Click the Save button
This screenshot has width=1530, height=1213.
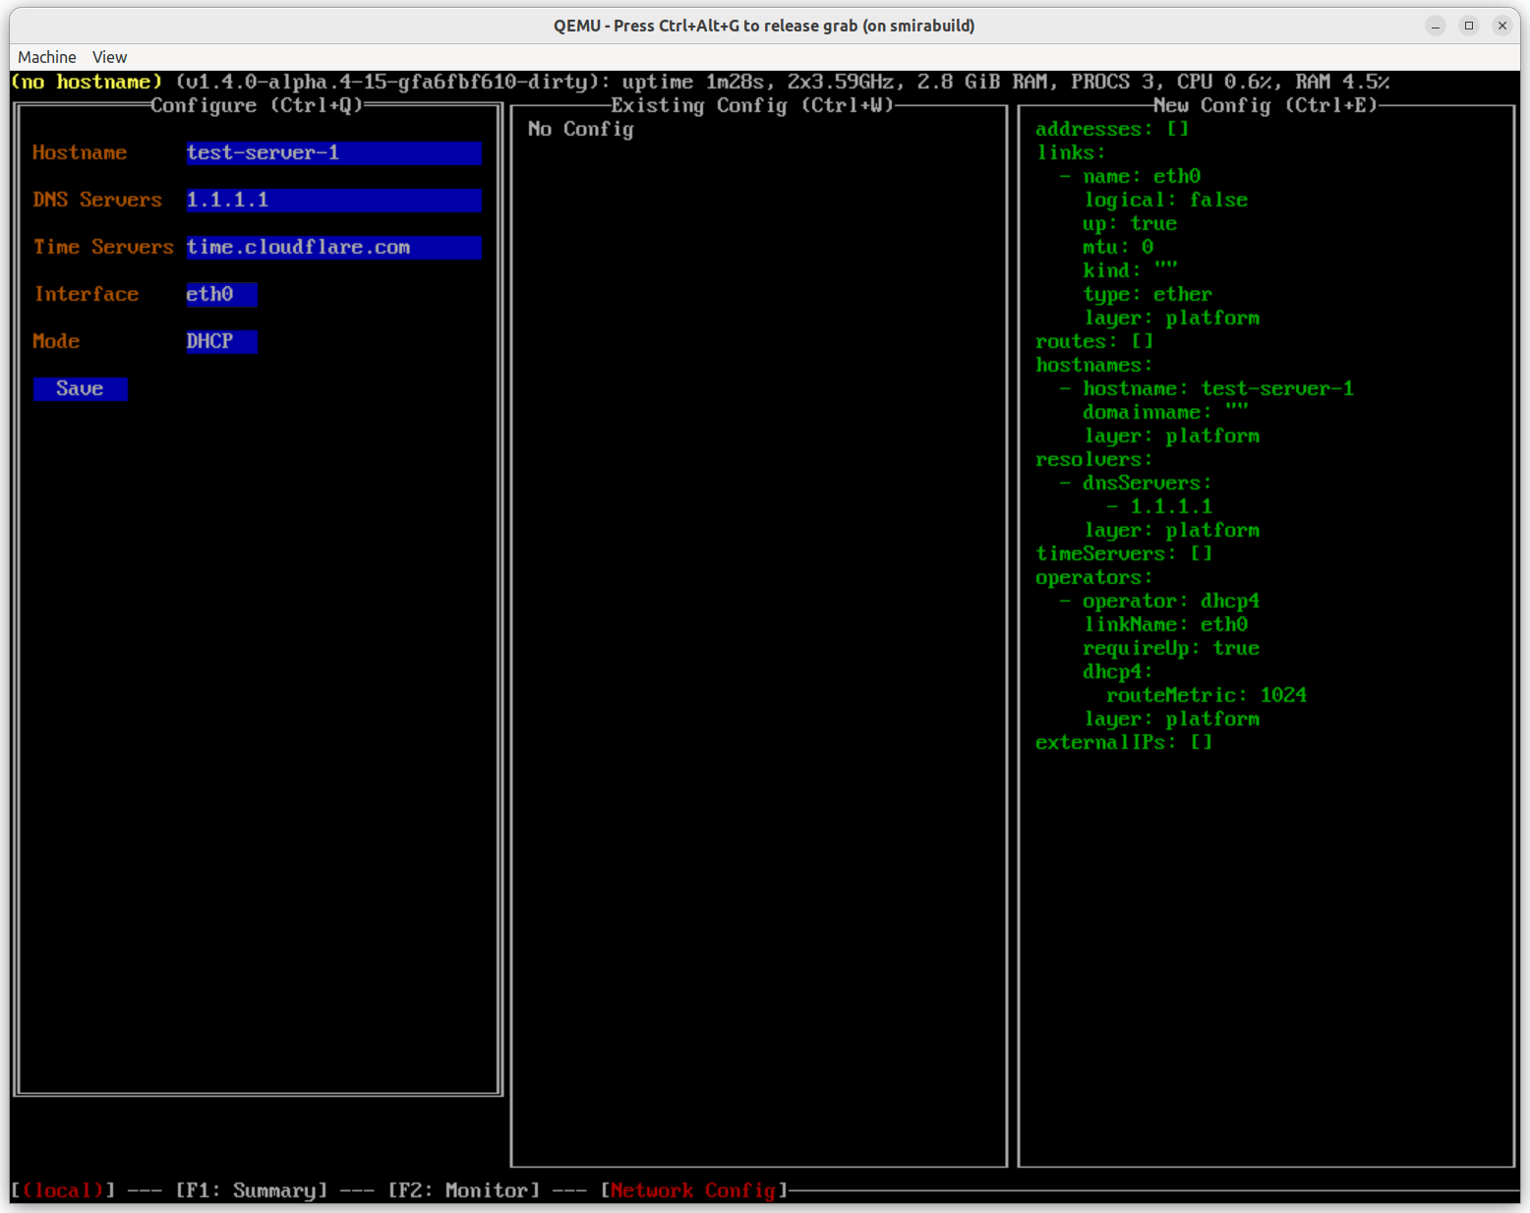click(x=80, y=388)
